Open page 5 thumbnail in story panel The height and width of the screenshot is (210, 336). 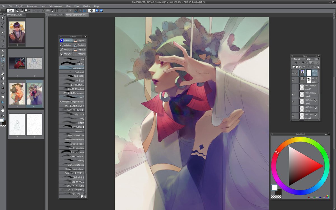click(x=17, y=94)
